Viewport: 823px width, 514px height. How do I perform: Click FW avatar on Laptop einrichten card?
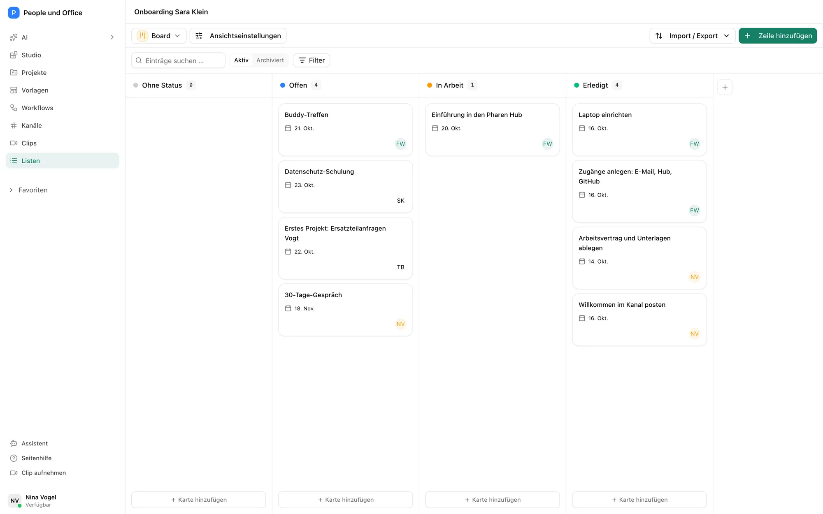tap(694, 144)
